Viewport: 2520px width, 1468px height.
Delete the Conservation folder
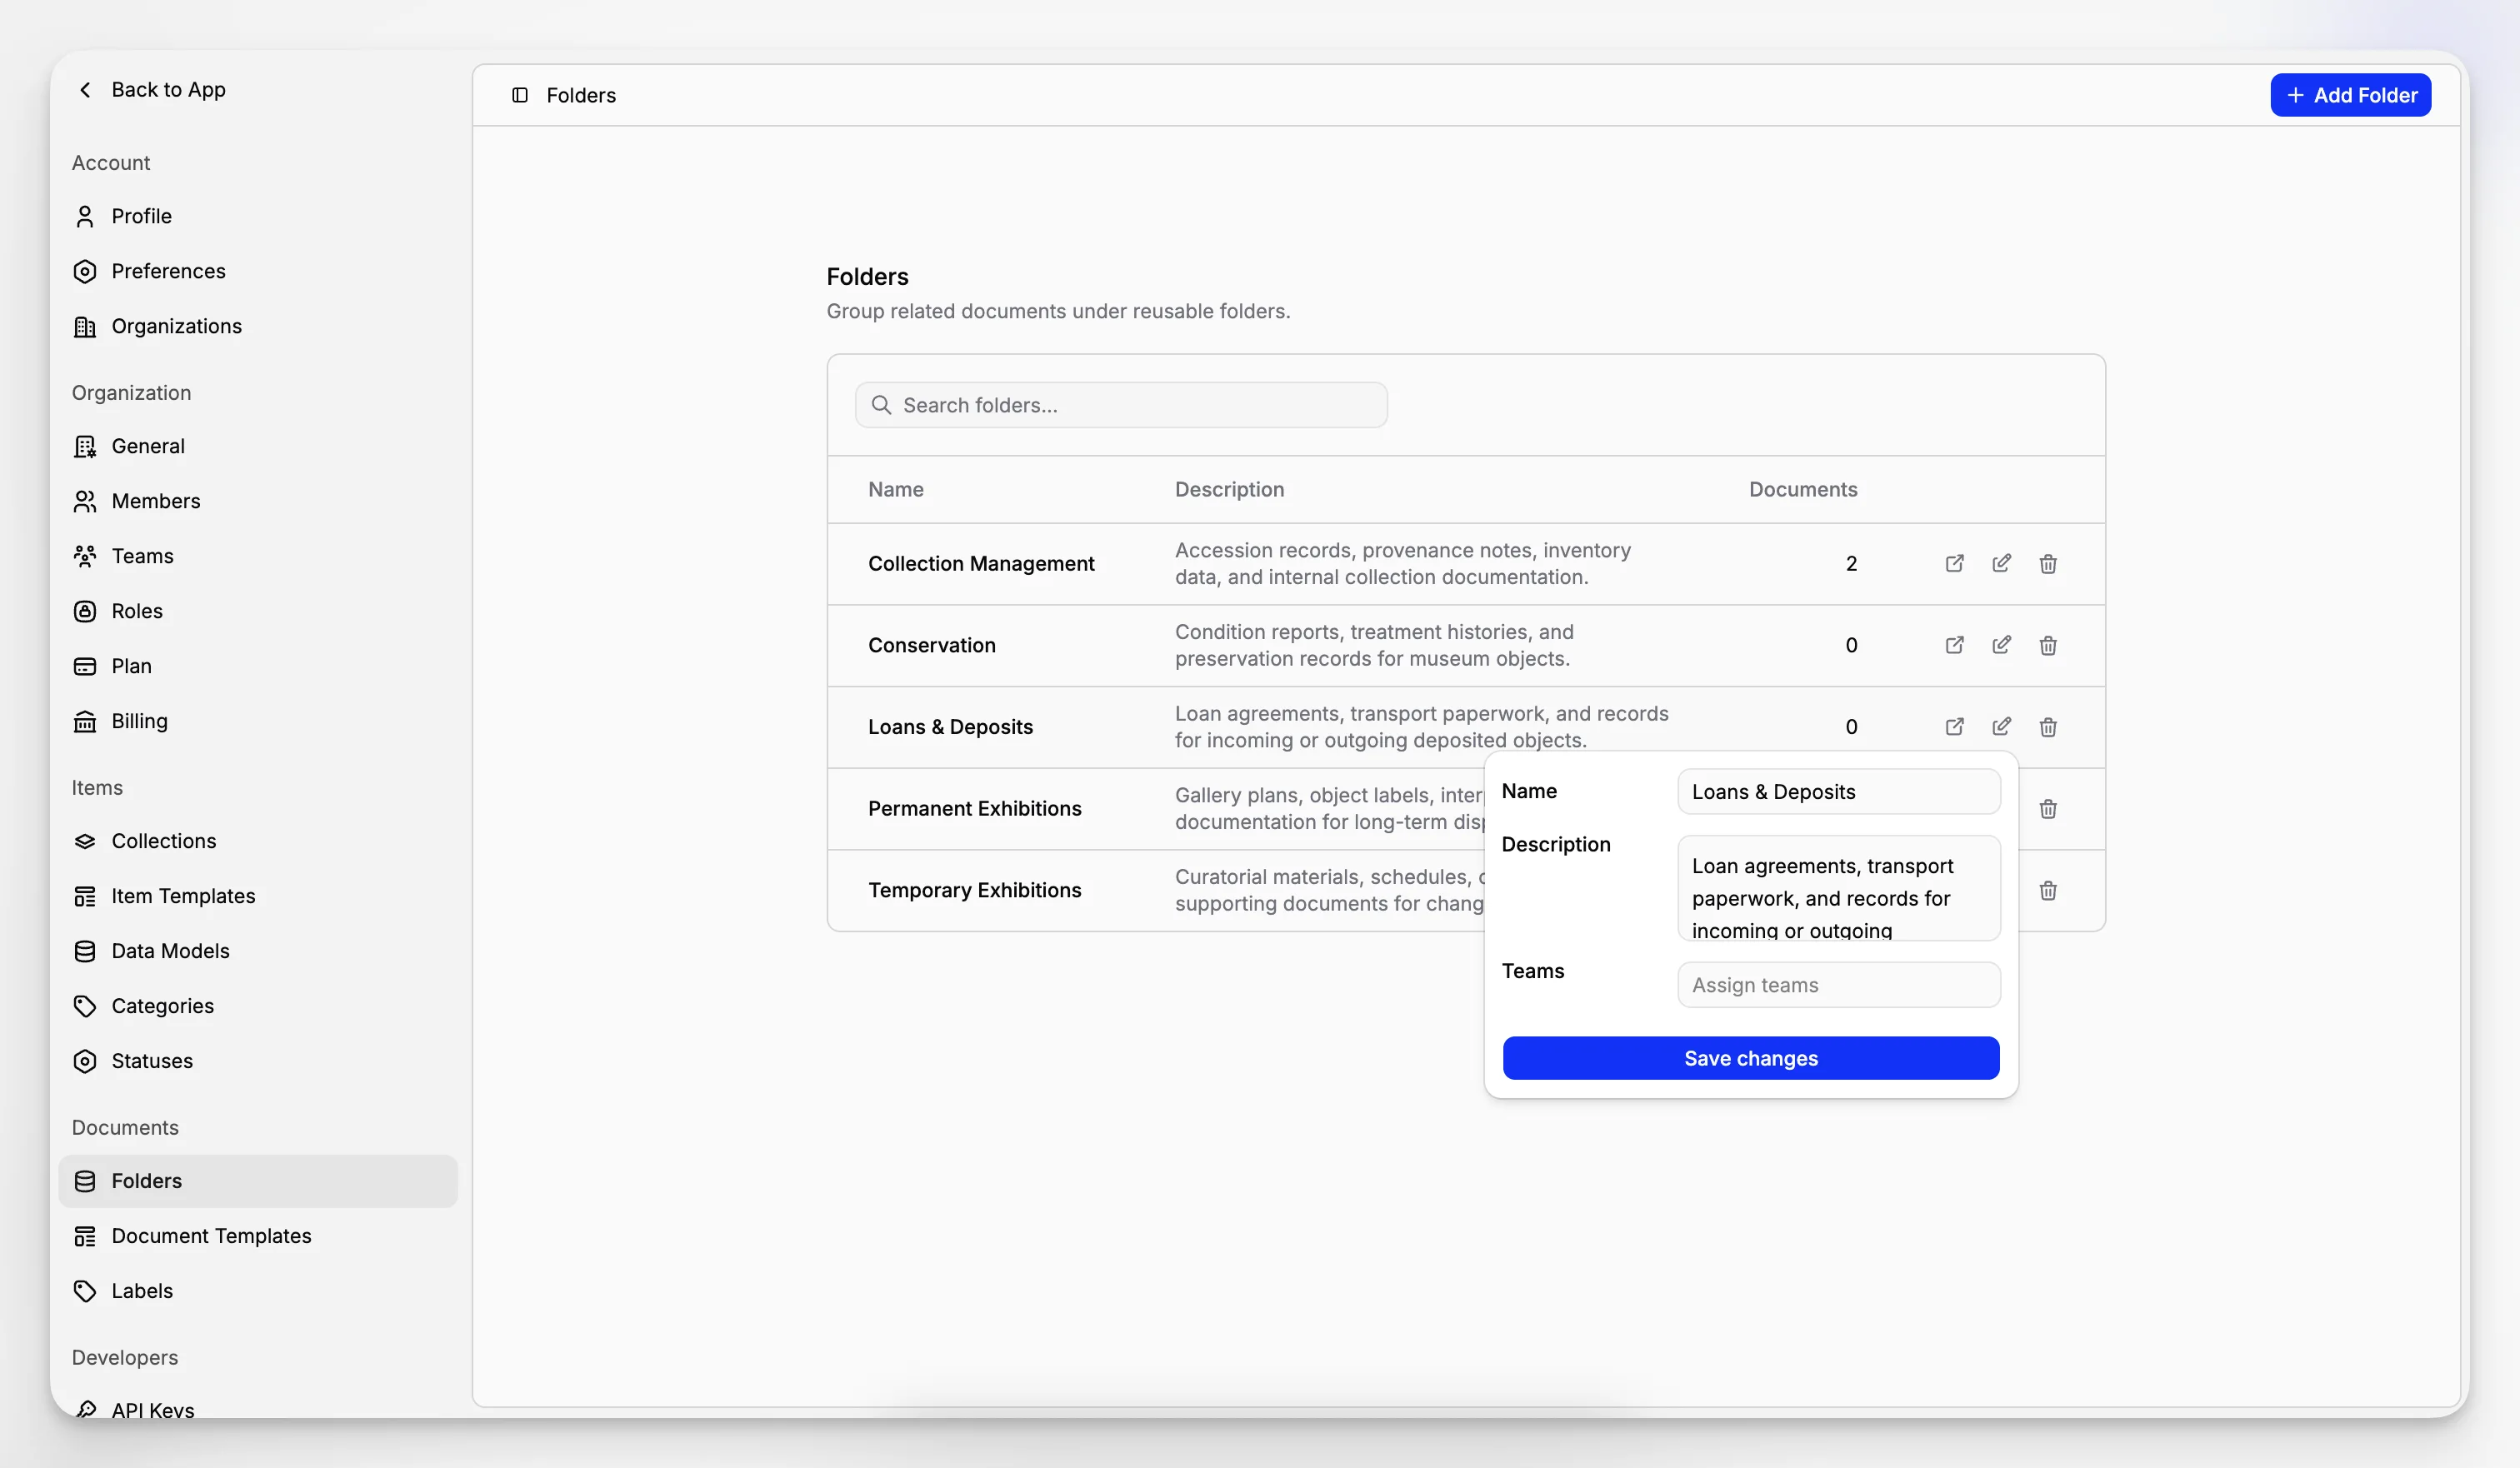pyautogui.click(x=2048, y=645)
